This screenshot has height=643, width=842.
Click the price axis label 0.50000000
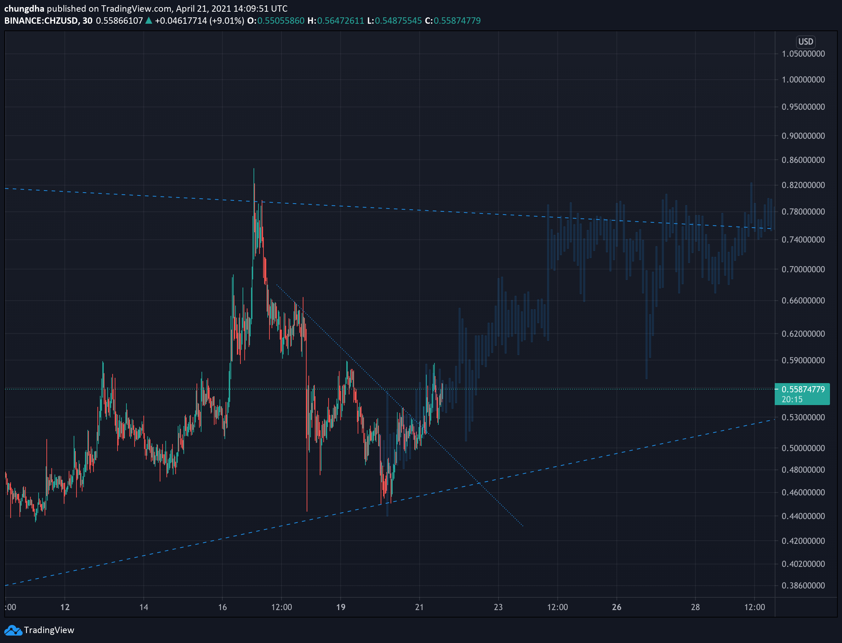pos(803,448)
